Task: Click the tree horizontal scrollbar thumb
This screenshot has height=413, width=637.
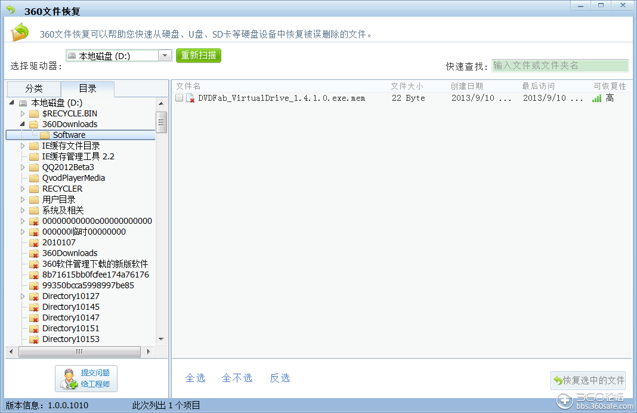Action: point(80,352)
